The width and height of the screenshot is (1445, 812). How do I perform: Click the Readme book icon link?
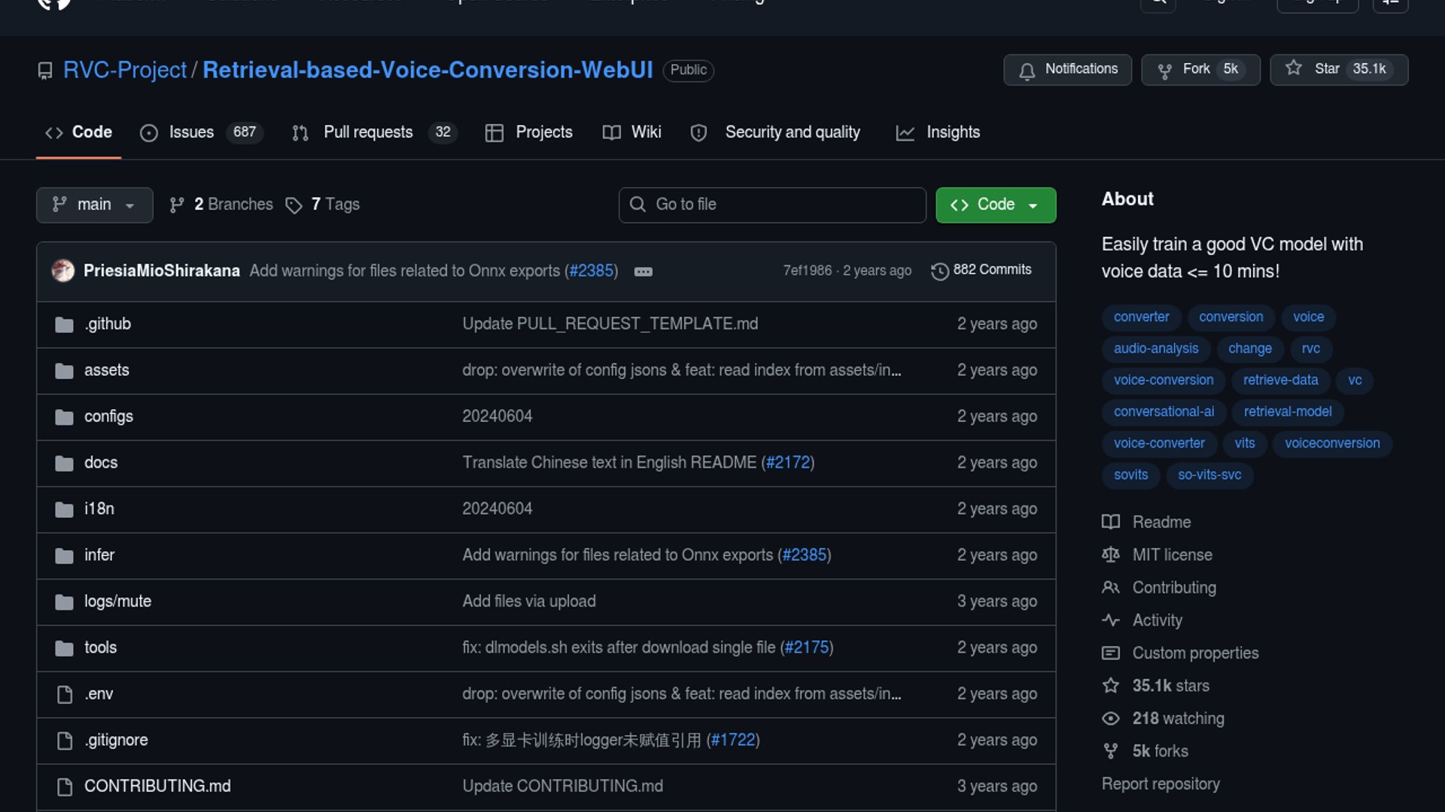[1111, 522]
